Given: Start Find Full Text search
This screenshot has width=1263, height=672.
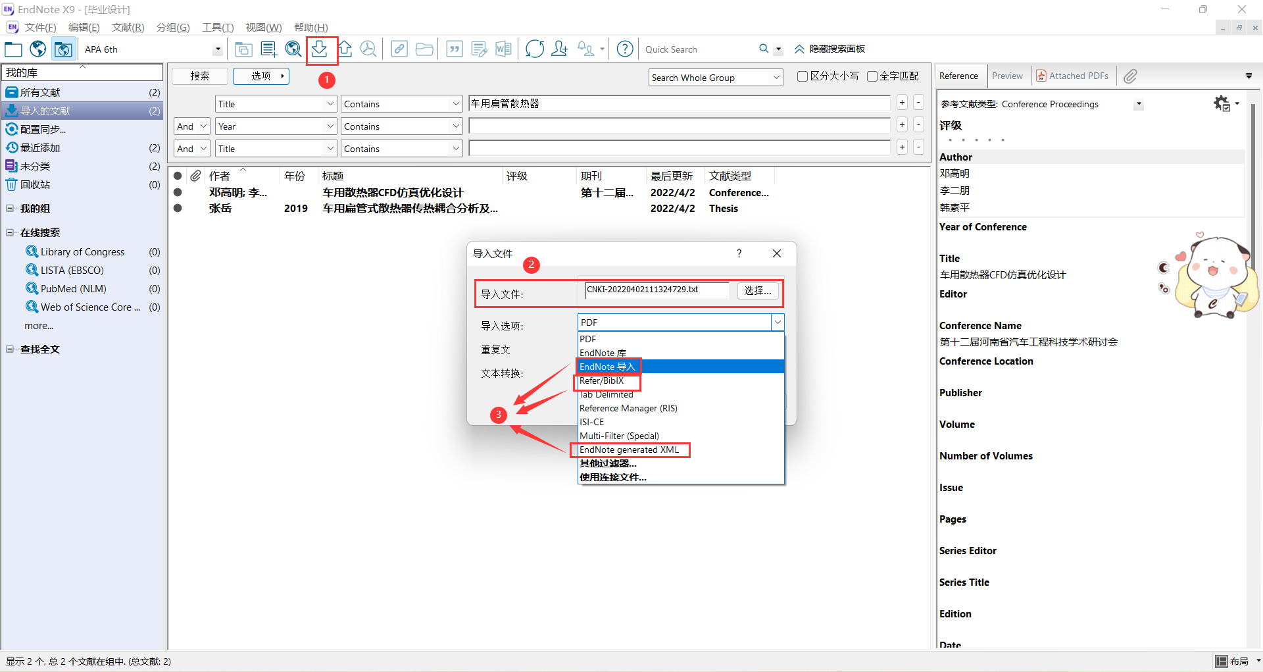Looking at the screenshot, I should [368, 49].
